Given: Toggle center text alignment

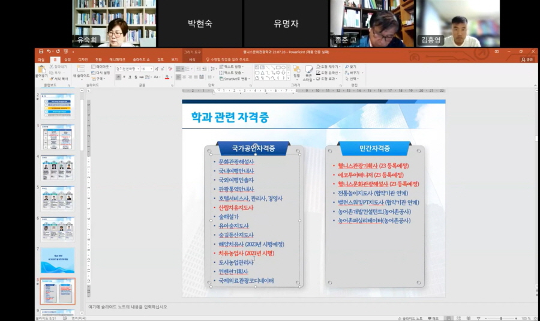Looking at the screenshot, I should coord(184,77).
